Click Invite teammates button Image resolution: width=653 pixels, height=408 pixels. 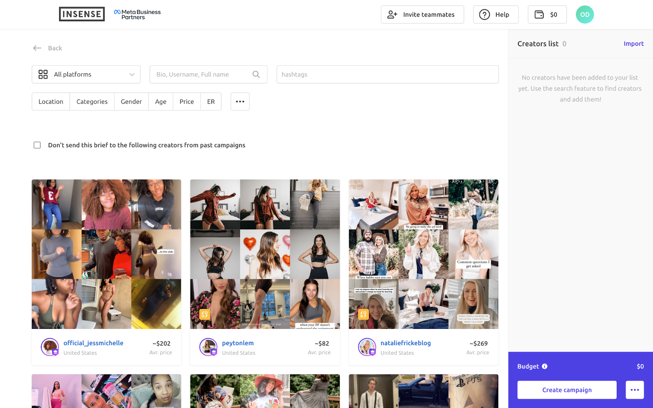422,15
